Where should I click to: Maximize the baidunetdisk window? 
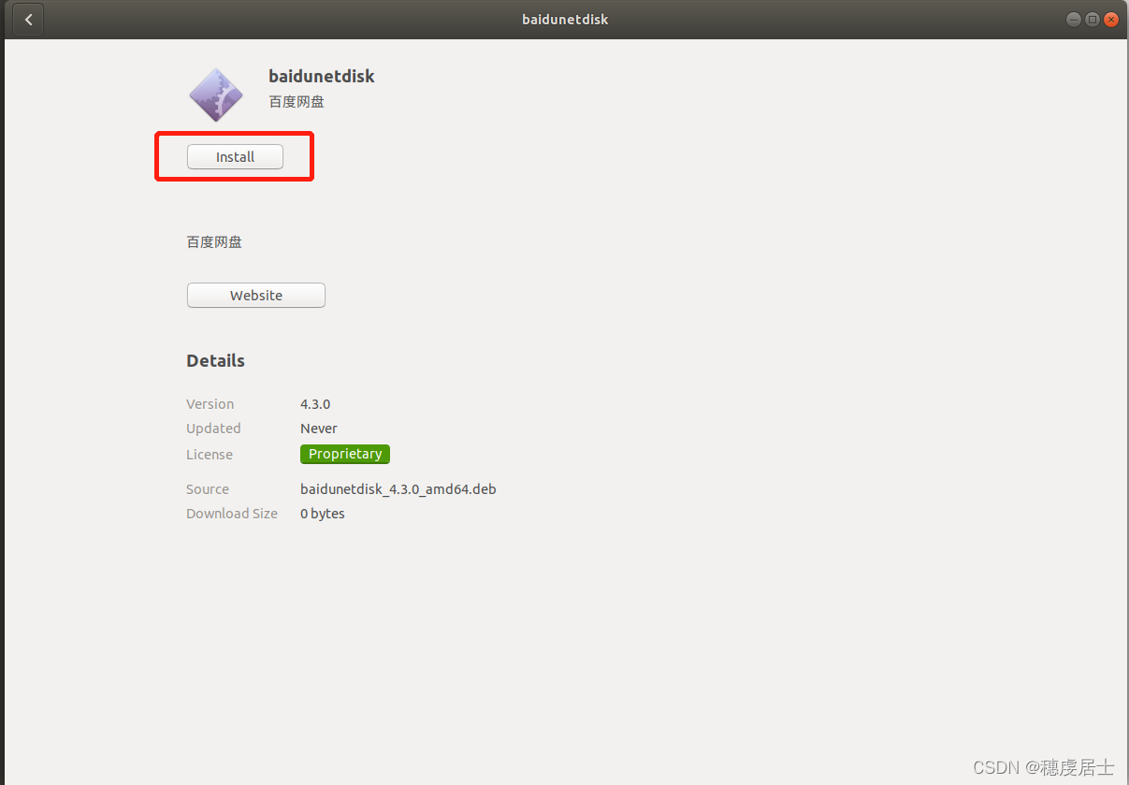[1092, 20]
